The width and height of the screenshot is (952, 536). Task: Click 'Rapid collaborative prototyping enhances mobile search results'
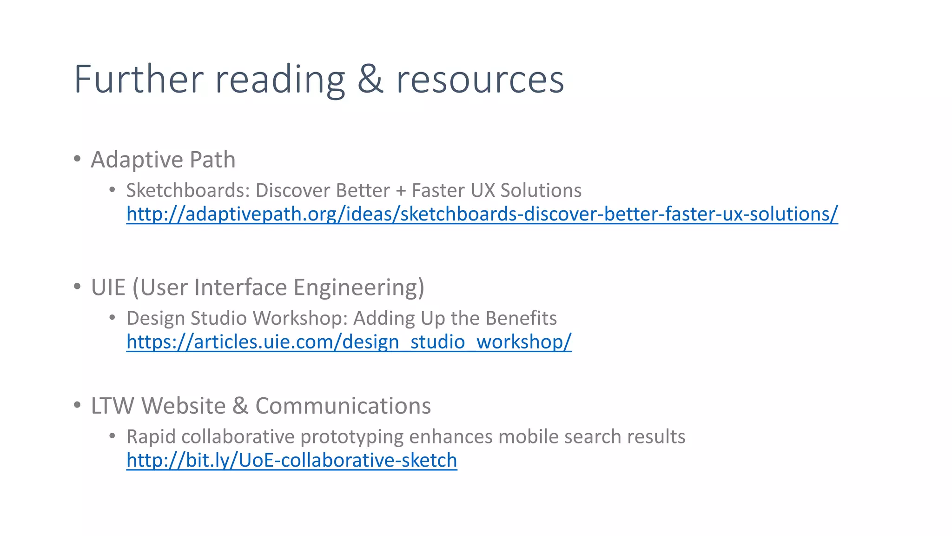(406, 437)
